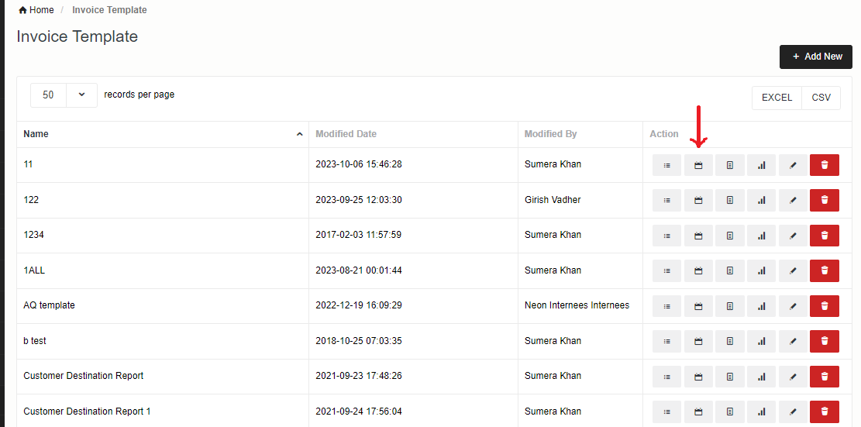Click the Add New button
Screen dimensions: 861x427
(x=816, y=57)
